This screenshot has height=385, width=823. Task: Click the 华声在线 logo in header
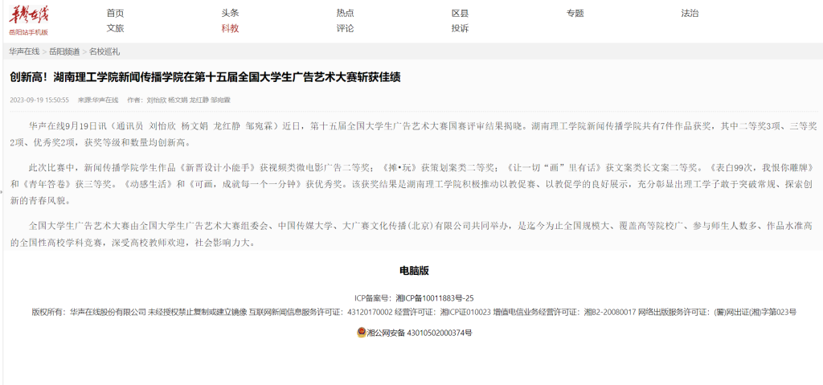(29, 14)
